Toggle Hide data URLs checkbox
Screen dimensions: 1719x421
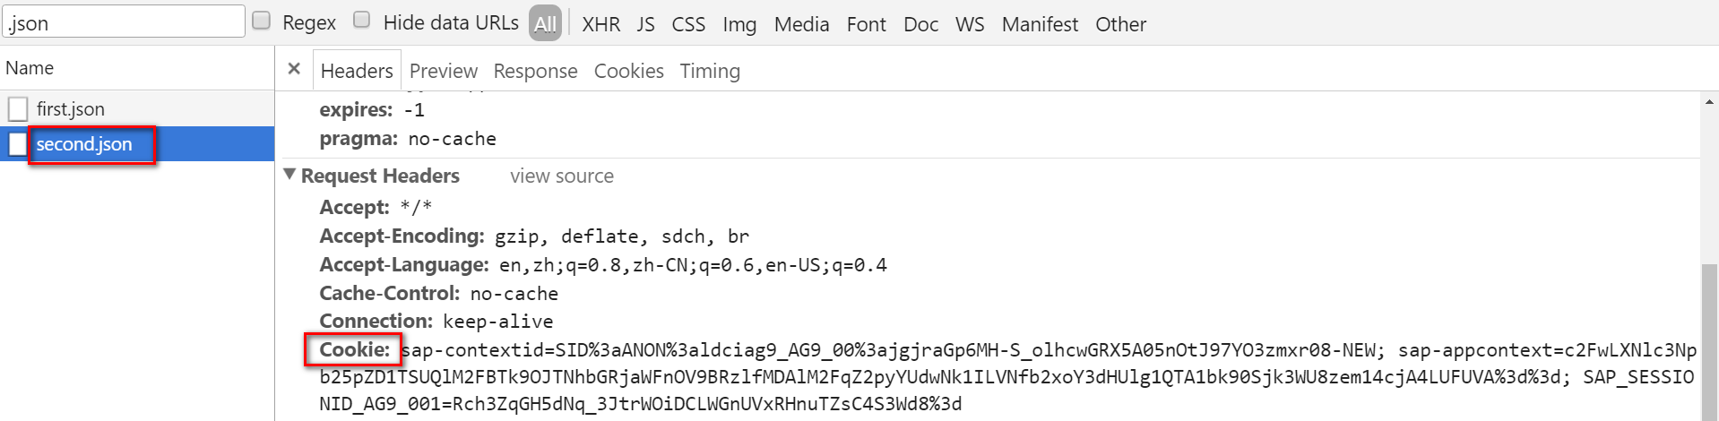coord(362,21)
